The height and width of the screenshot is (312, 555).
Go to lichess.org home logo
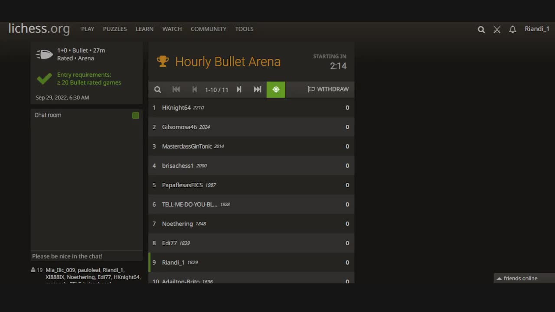39,29
